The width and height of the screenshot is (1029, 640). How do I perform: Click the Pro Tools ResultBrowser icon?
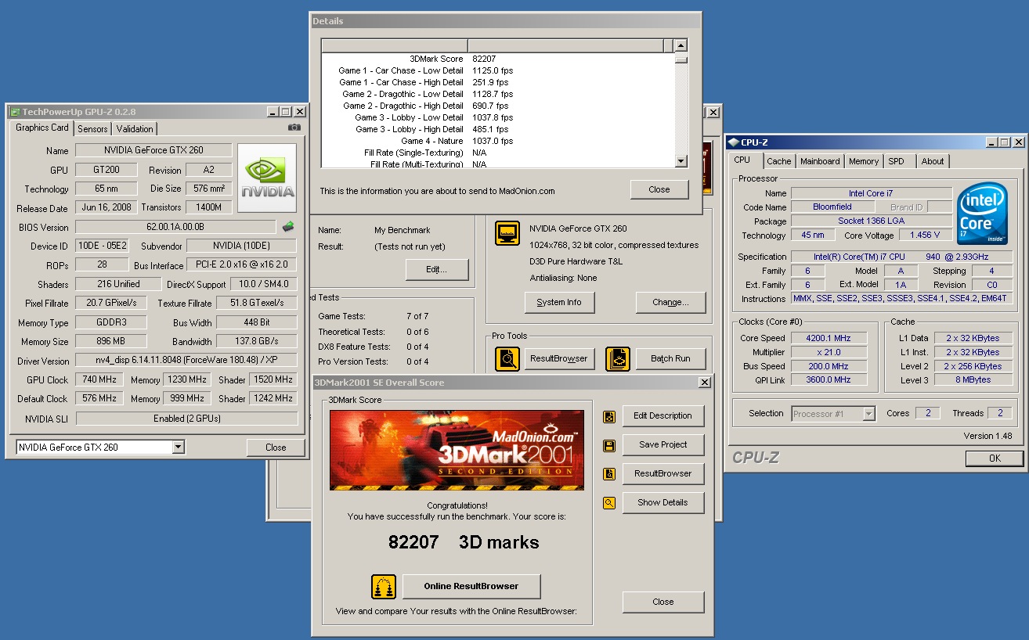point(507,358)
